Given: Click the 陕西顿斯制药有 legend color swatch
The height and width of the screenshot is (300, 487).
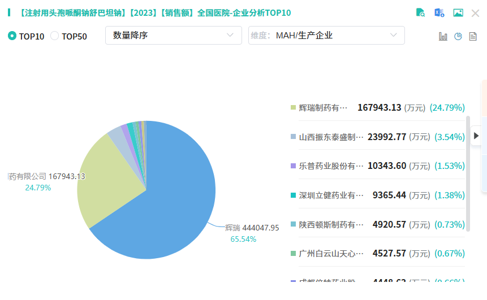Looking at the screenshot, I should 293,224.
